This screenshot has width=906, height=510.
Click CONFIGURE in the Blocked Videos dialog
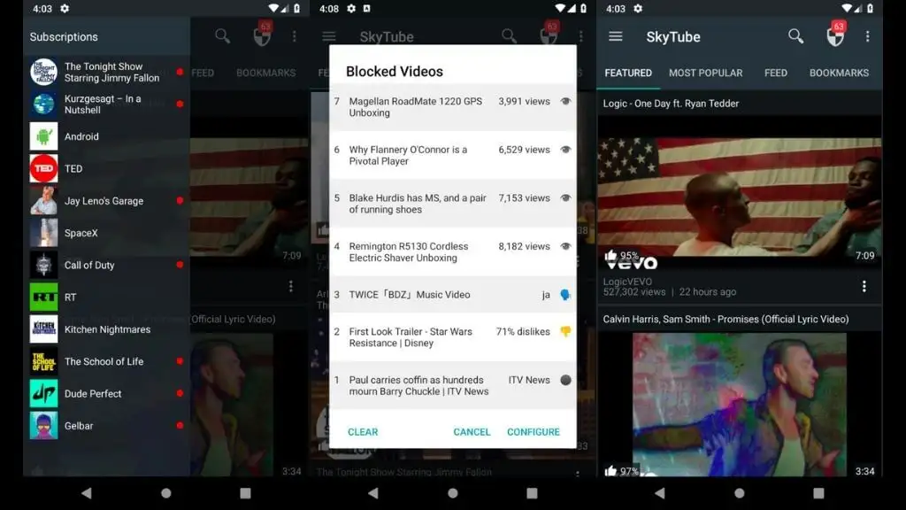click(533, 432)
